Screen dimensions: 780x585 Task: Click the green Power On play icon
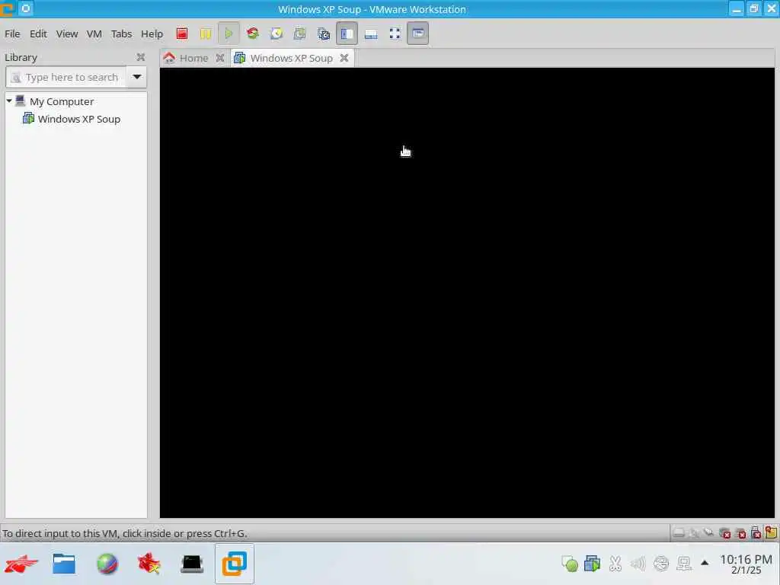point(229,34)
